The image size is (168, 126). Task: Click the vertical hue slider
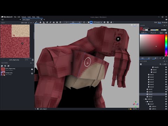(x=166, y=45)
